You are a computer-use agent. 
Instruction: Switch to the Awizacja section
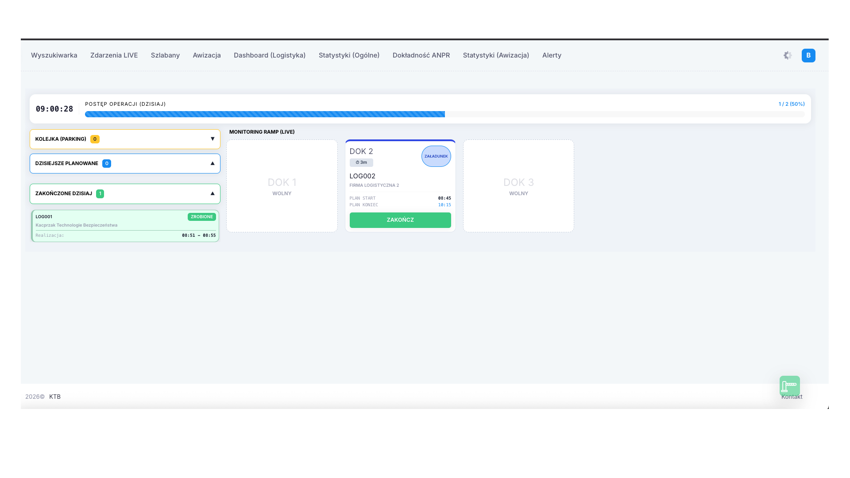coord(207,55)
